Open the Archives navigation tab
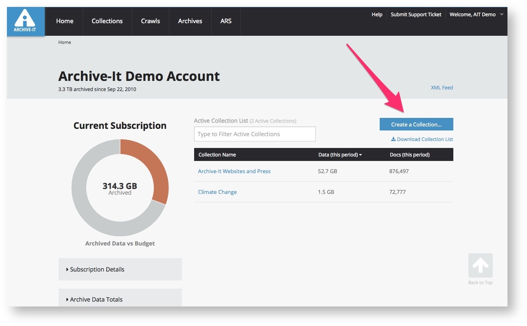 click(x=190, y=21)
